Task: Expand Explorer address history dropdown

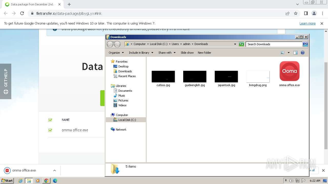Action: (235, 44)
